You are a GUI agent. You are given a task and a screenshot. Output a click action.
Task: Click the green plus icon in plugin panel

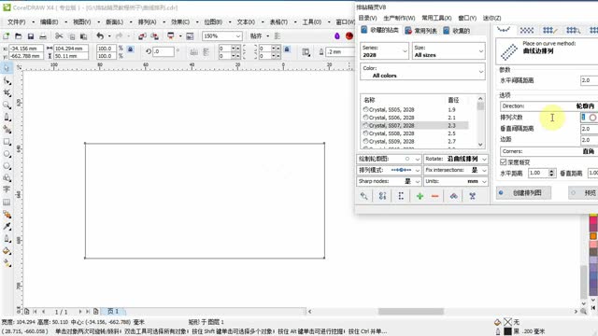pos(420,196)
